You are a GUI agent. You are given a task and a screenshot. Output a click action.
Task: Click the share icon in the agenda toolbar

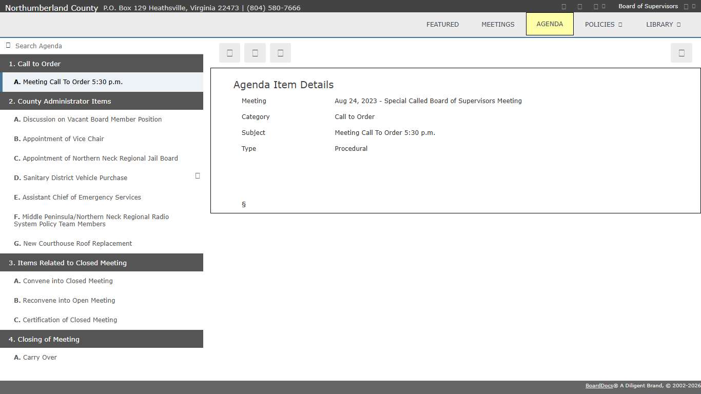[280, 53]
